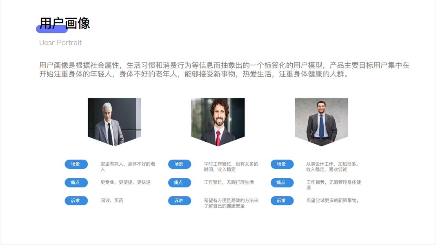436x245 pixels.
Task: Click the 场景 pill under the first portrait
Action: [76, 164]
